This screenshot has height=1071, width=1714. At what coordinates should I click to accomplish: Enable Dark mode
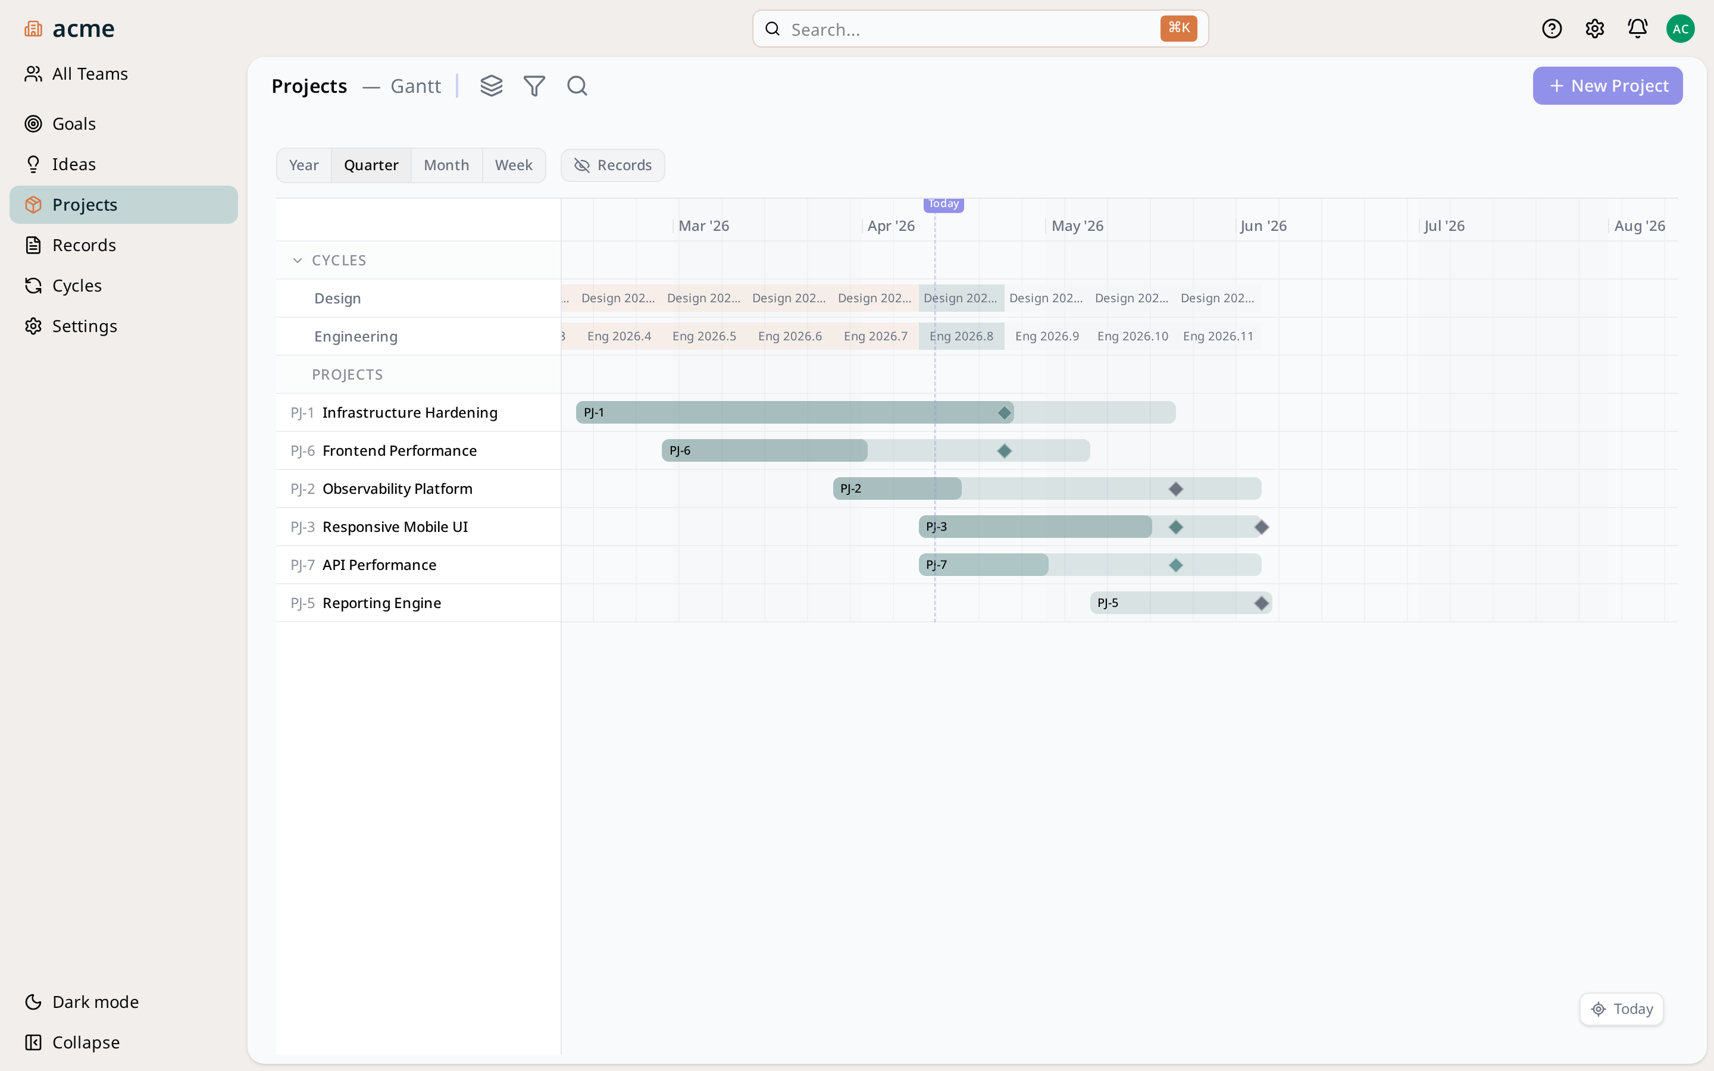tap(96, 1001)
